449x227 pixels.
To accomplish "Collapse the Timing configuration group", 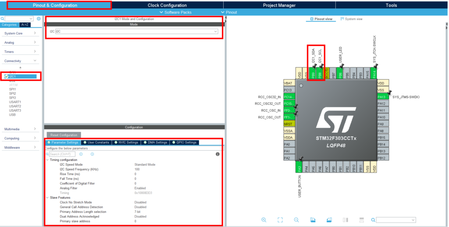I will pos(47,160).
